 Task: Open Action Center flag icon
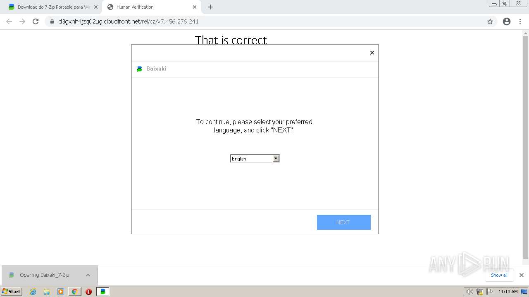[x=490, y=292]
